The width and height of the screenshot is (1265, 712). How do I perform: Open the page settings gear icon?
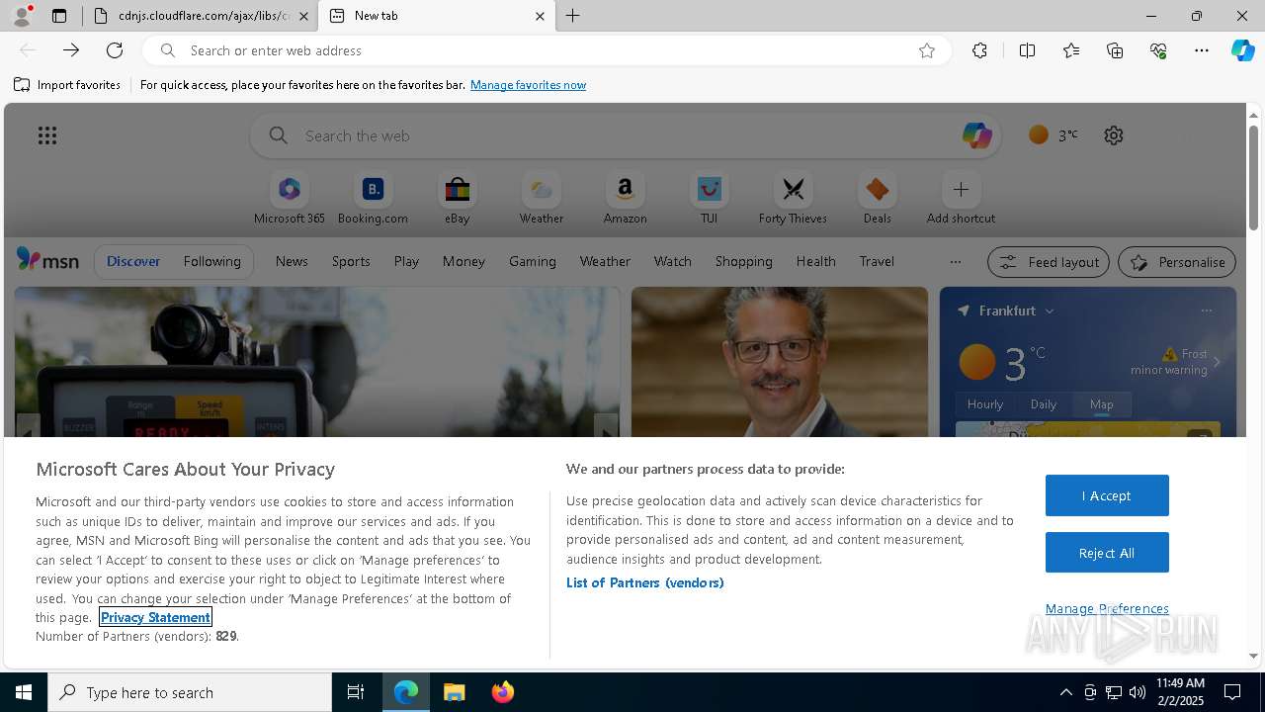tap(1114, 135)
